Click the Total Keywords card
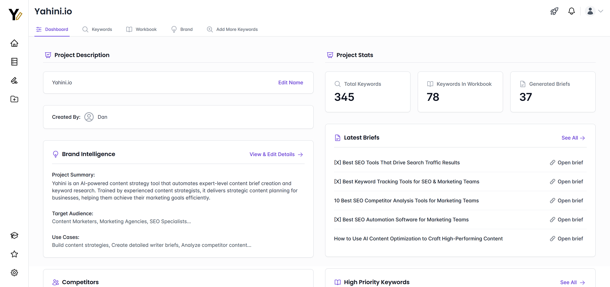 (x=368, y=92)
